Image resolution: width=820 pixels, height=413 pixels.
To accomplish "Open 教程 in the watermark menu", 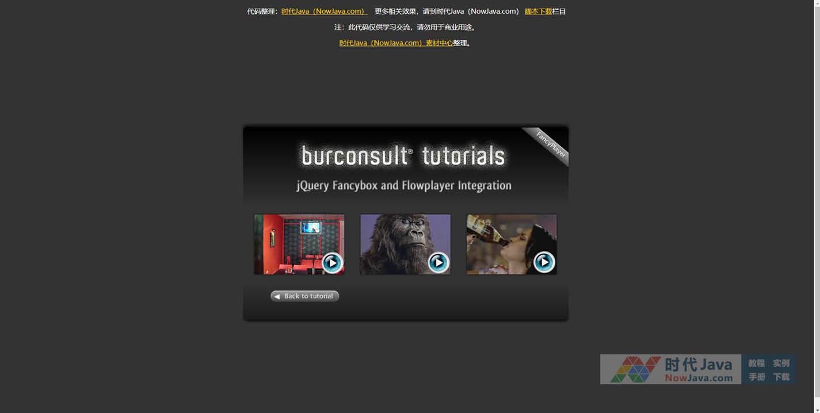I will [756, 363].
